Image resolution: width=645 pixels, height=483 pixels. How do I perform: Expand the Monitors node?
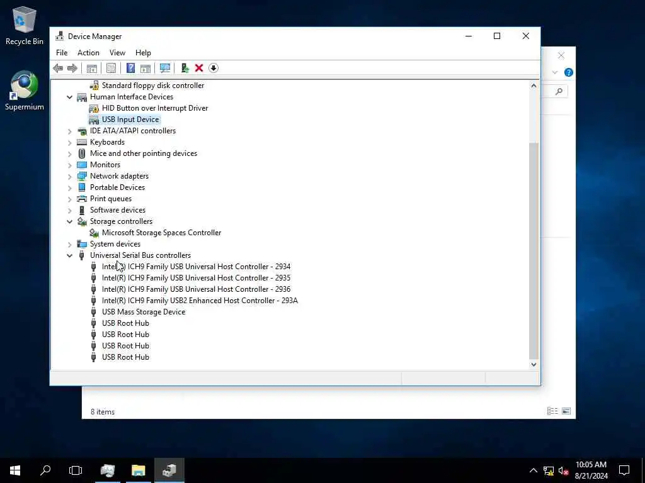click(x=69, y=165)
